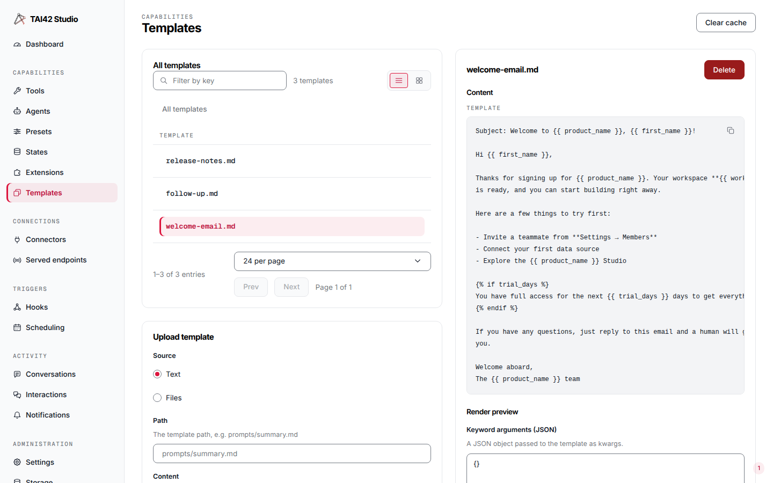
Task: Clear the cache
Action: pyautogui.click(x=726, y=23)
